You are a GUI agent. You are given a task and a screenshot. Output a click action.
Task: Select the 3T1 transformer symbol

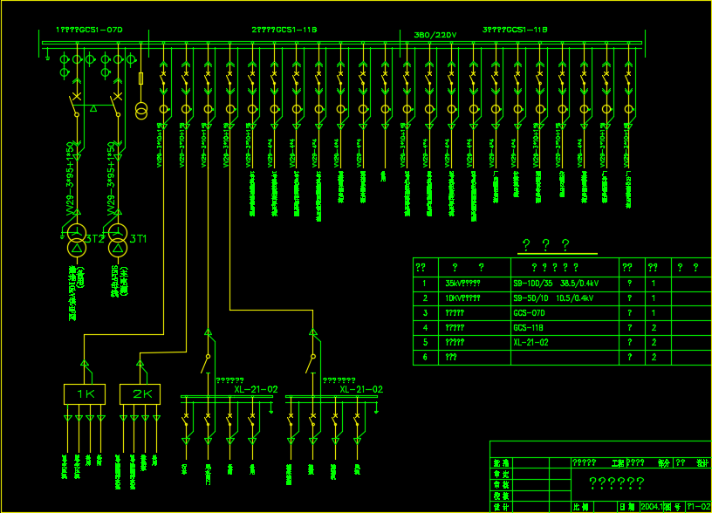(117, 243)
